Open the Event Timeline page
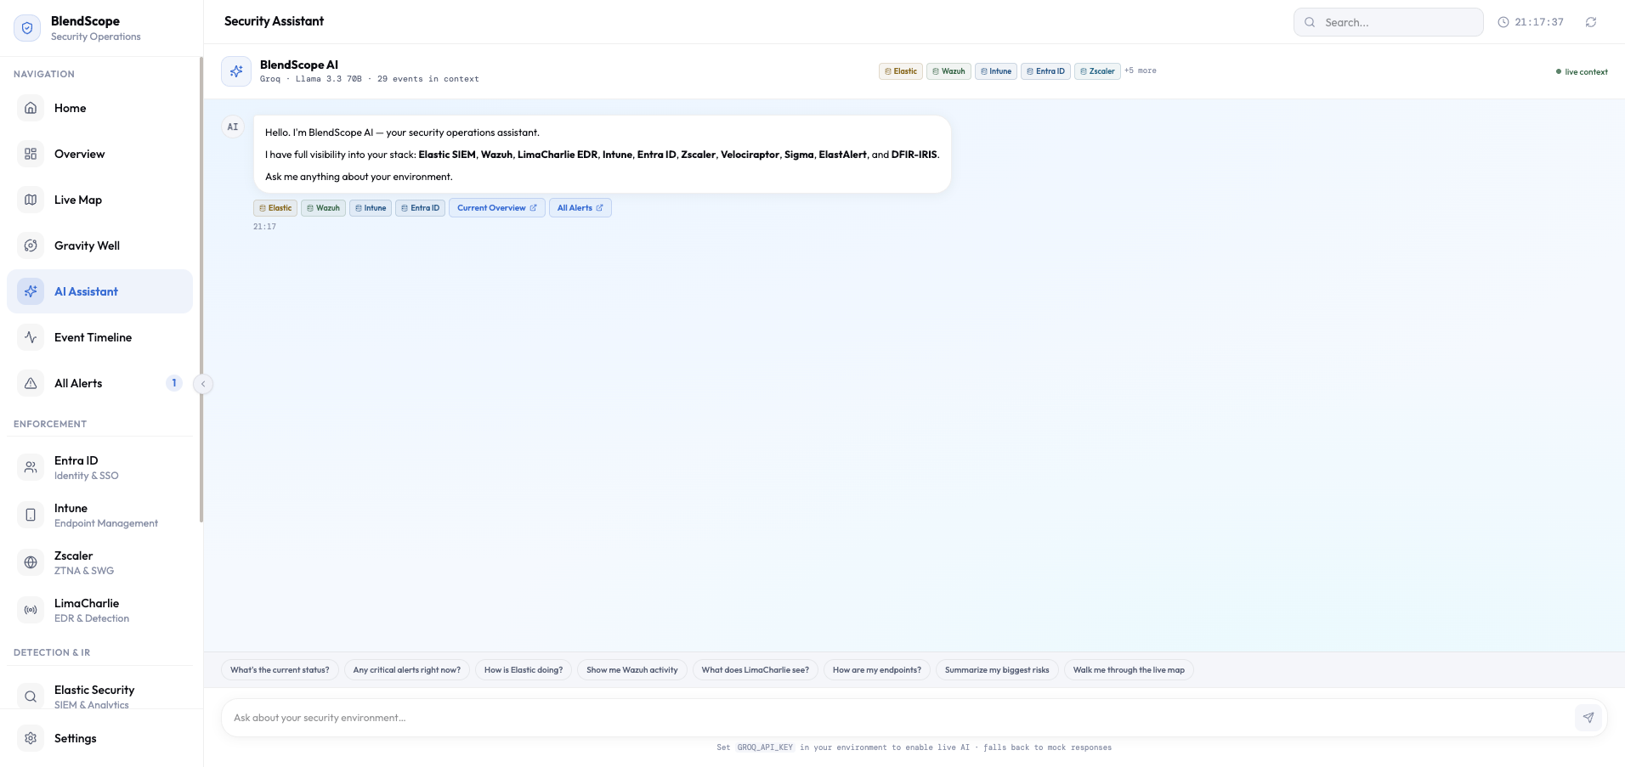This screenshot has width=1625, height=767. click(x=100, y=337)
